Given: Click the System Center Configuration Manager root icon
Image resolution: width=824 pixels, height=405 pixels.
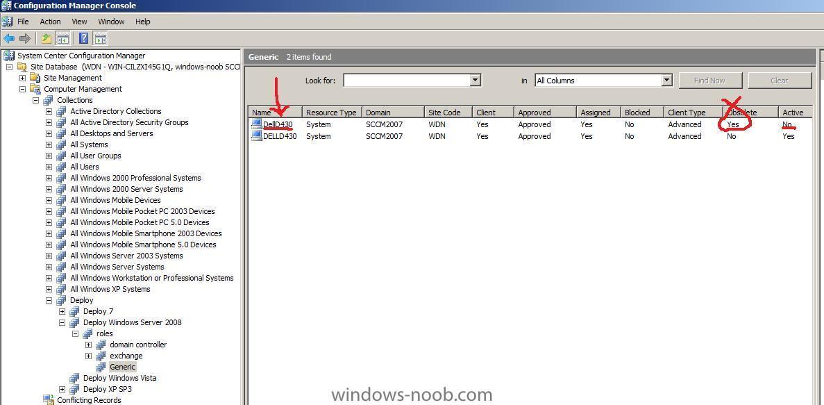Looking at the screenshot, I should click(8, 56).
